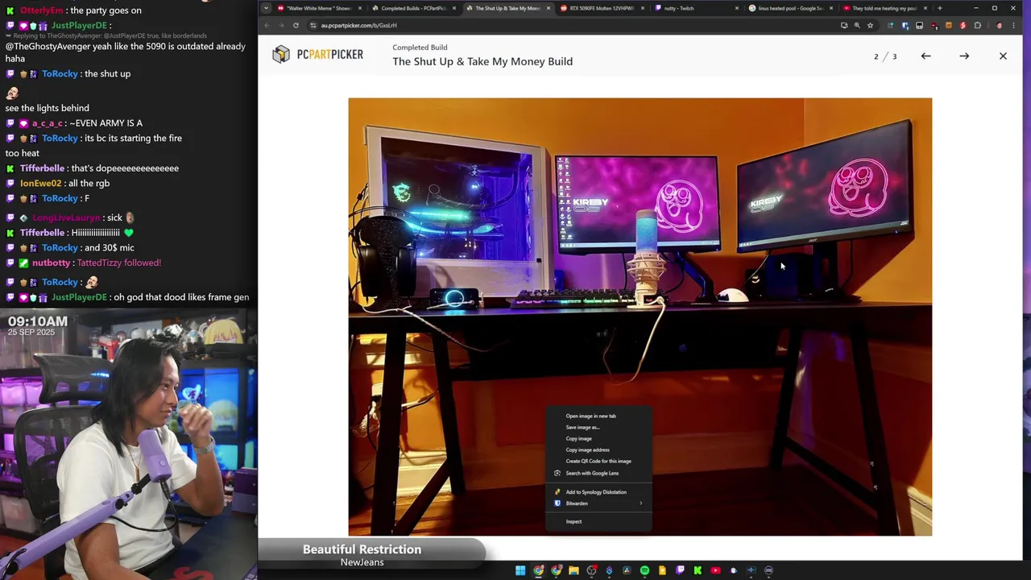
Task: Click the Completed Build label
Action: click(420, 48)
